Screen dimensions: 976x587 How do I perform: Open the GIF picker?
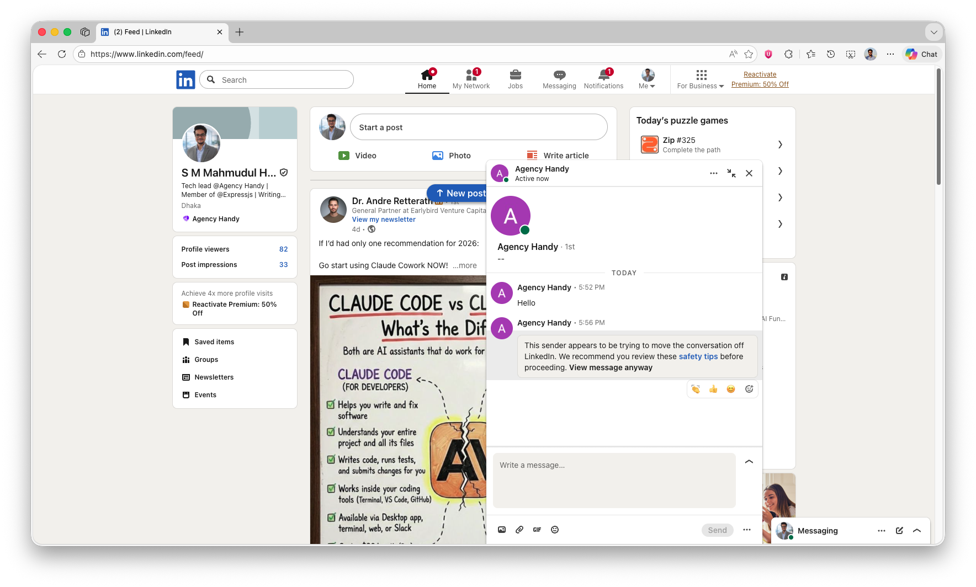537,530
